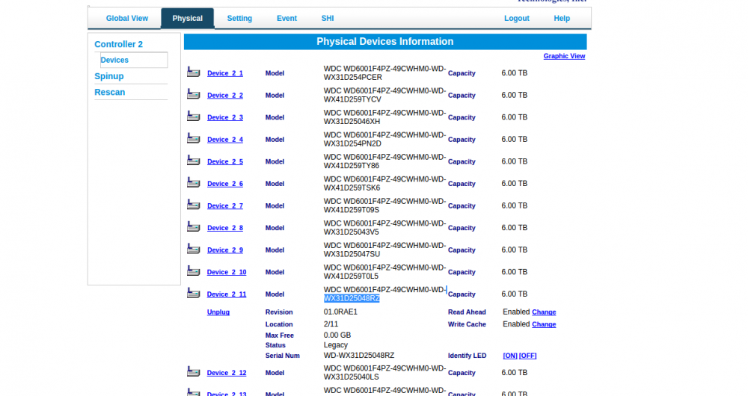Turn Identify LED OFF
Screen dimensions: 748x396
pos(527,356)
